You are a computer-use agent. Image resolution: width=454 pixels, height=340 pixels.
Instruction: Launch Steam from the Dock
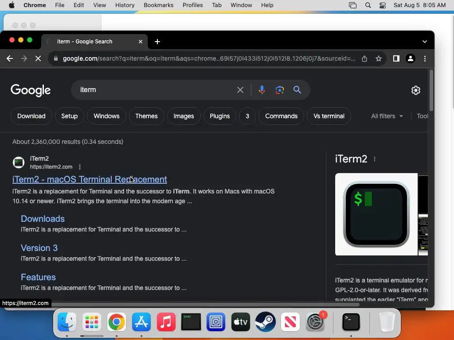pyautogui.click(x=266, y=322)
